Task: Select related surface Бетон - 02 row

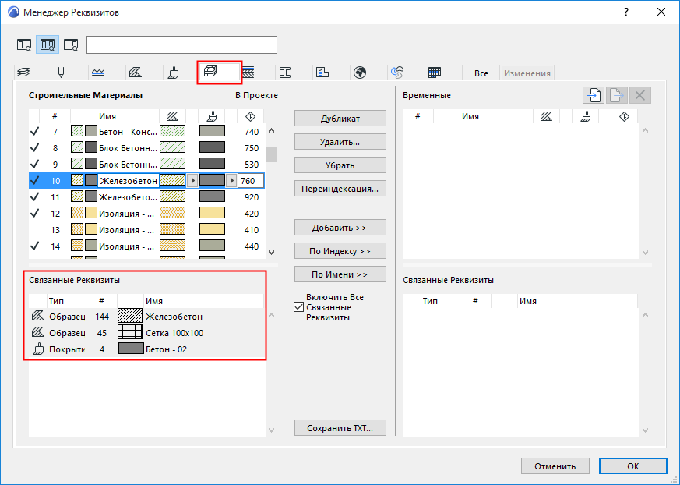Action: coord(146,349)
